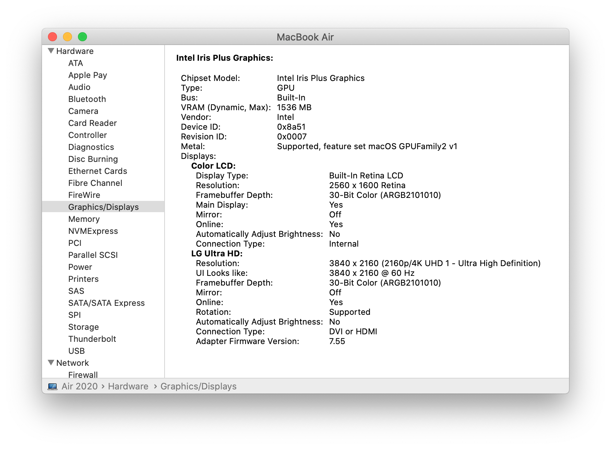This screenshot has height=449, width=611.
Task: Click Graphics/Displays in the bottom path bar
Action: click(x=198, y=386)
